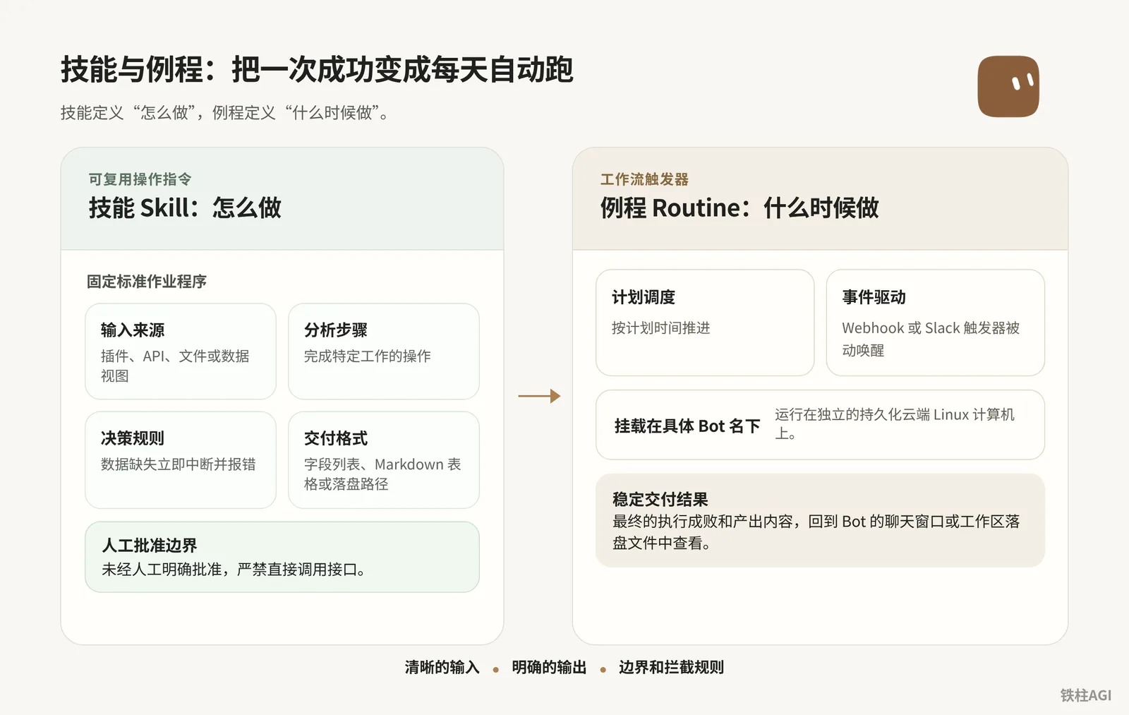Click the footer text 明确的输出
This screenshot has height=715, width=1129.
point(549,667)
